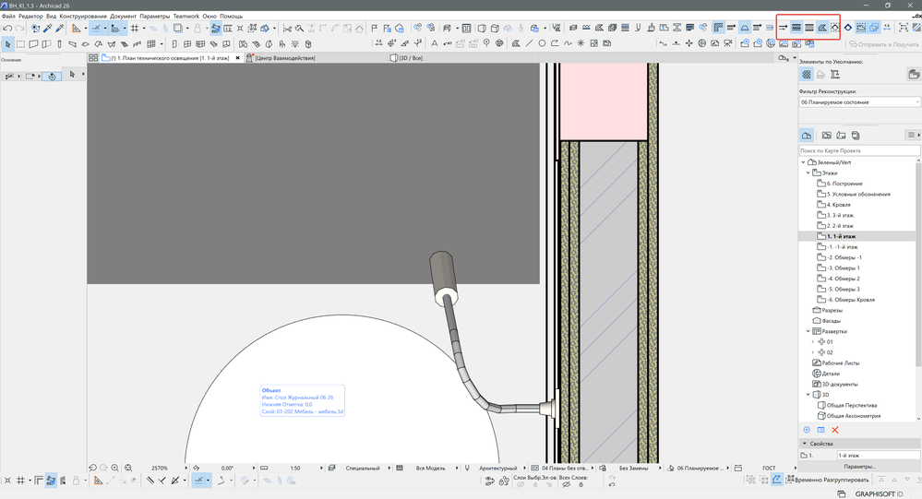Toggle the layer visibility eye icon

[x=490, y=481]
